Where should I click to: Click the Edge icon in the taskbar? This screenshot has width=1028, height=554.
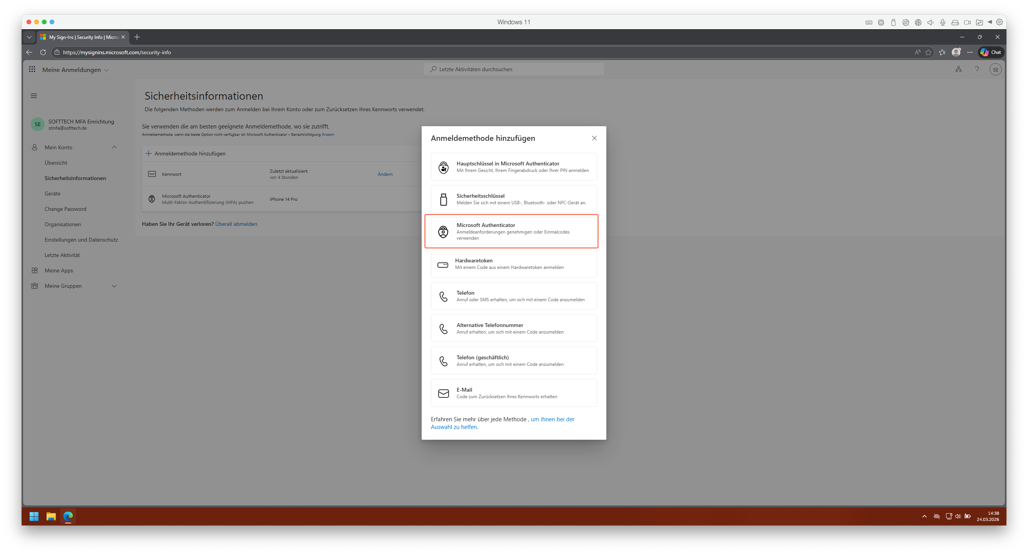pos(68,516)
